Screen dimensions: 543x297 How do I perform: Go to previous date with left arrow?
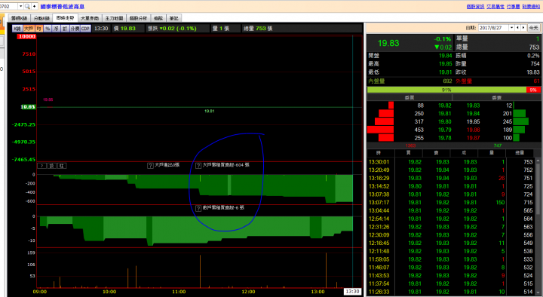click(x=517, y=28)
